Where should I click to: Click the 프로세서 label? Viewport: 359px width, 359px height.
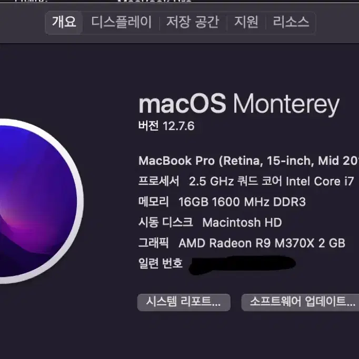159,181
